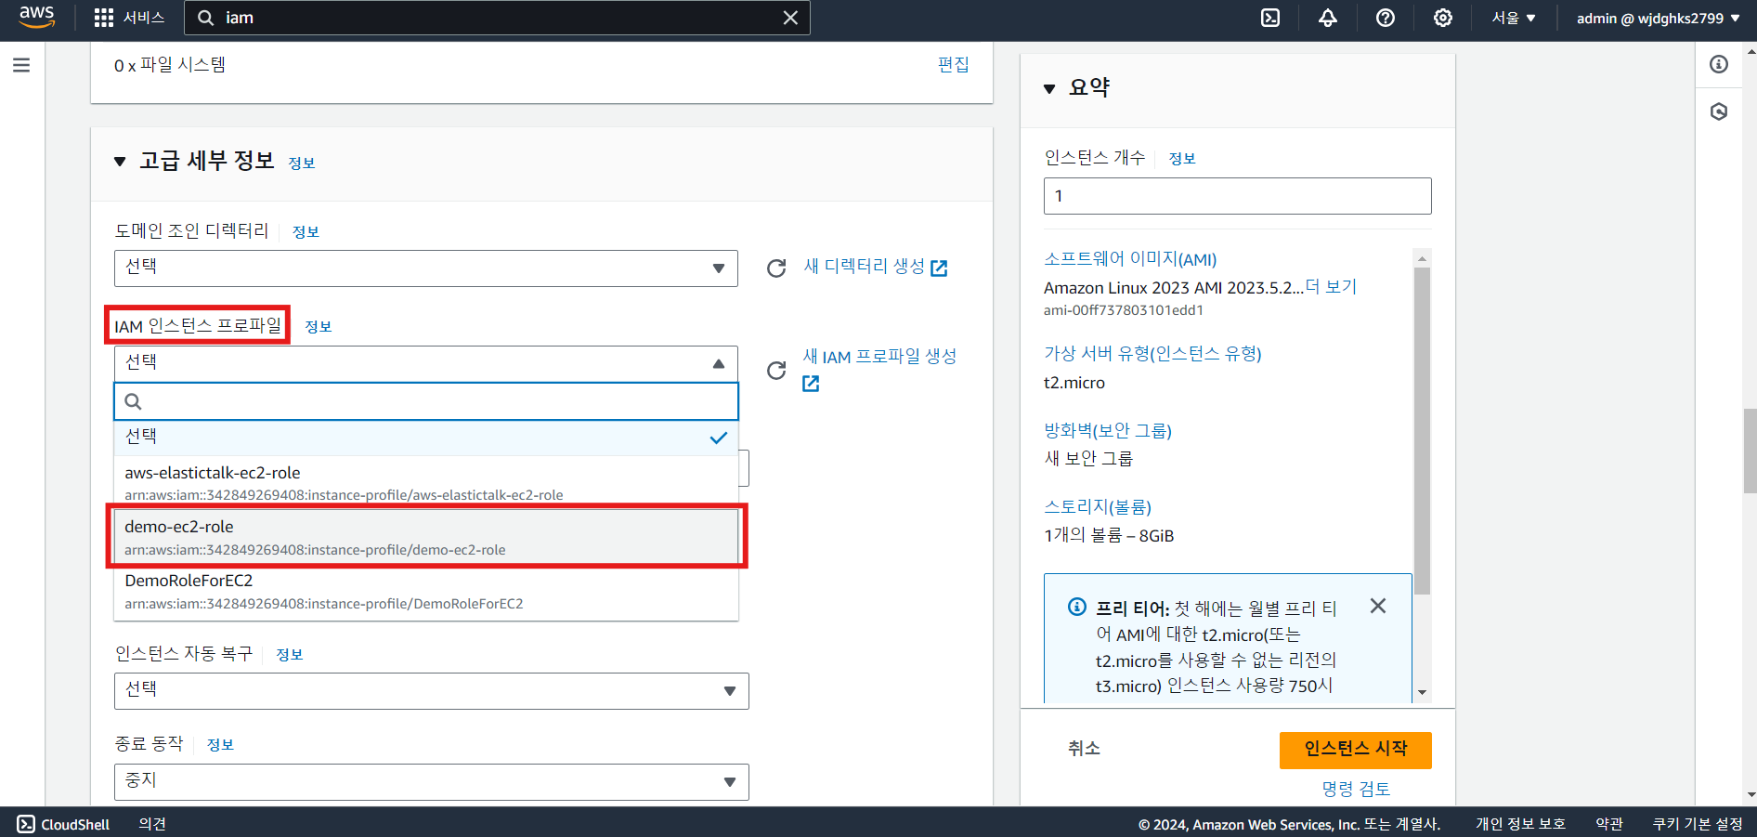Refresh the IAM instance profile list
This screenshot has height=837, width=1757.
(776, 371)
